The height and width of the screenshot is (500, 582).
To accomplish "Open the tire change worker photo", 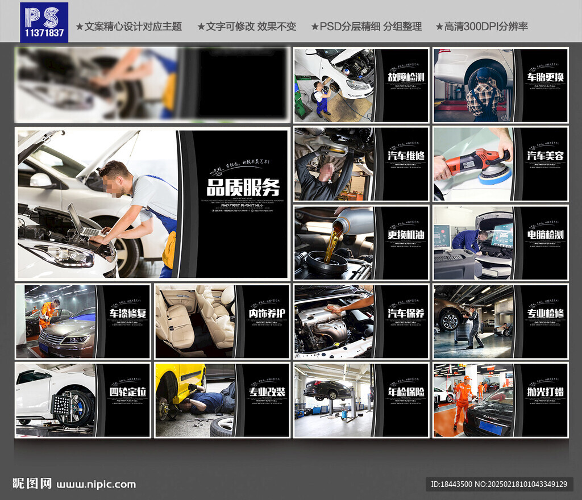I will pyautogui.click(x=473, y=85).
